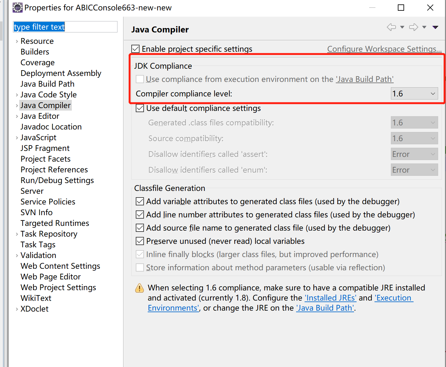This screenshot has width=446, height=367.
Task: Click the back navigation arrow
Action: (x=391, y=27)
